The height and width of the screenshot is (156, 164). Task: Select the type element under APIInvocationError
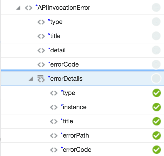[x=56, y=22]
